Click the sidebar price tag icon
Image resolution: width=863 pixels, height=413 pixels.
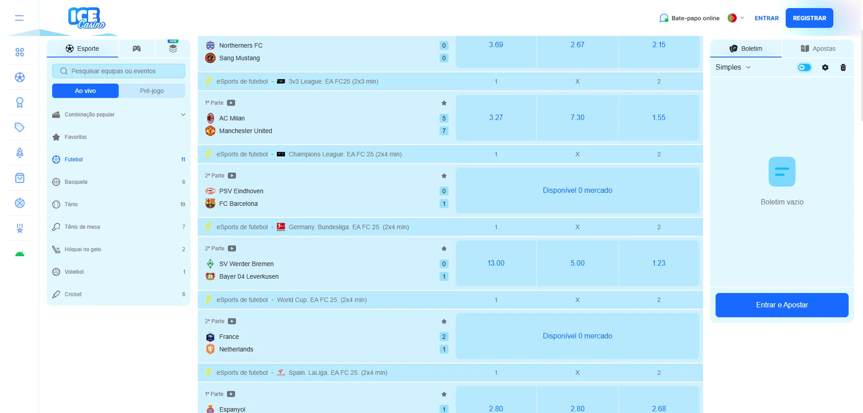click(20, 128)
